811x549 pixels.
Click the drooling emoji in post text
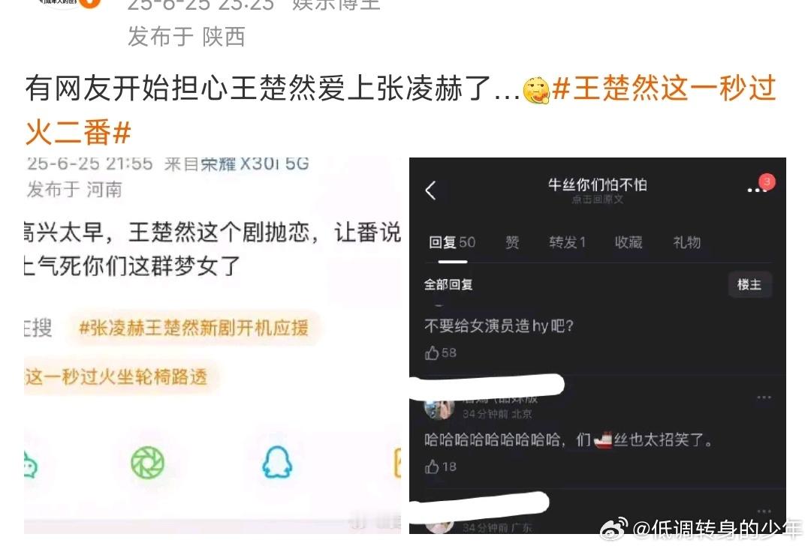[x=535, y=90]
